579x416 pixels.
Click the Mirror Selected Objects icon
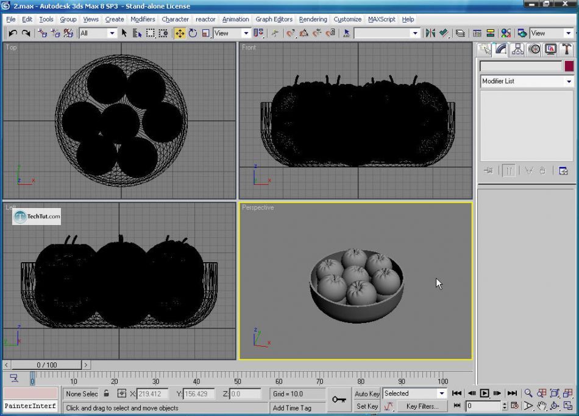430,33
